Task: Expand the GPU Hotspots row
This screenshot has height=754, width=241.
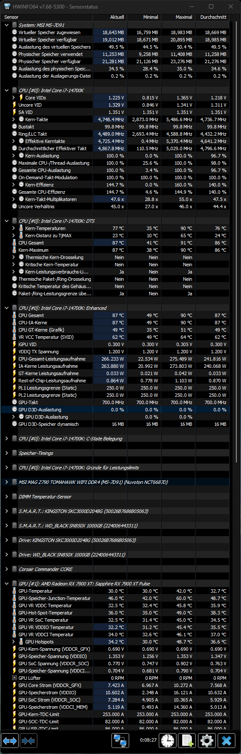Action: click(13, 642)
